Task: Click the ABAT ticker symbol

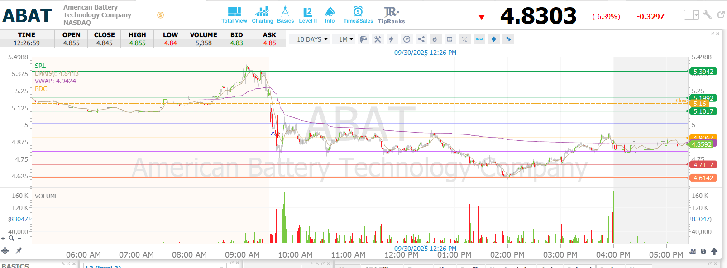Action: (x=27, y=16)
